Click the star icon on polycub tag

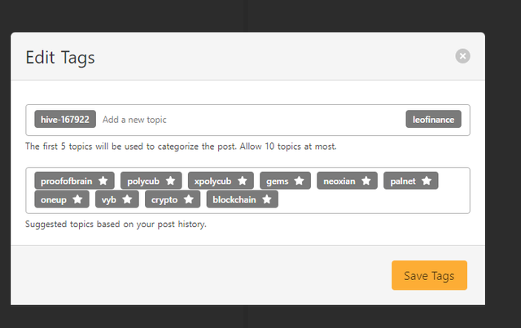point(170,181)
